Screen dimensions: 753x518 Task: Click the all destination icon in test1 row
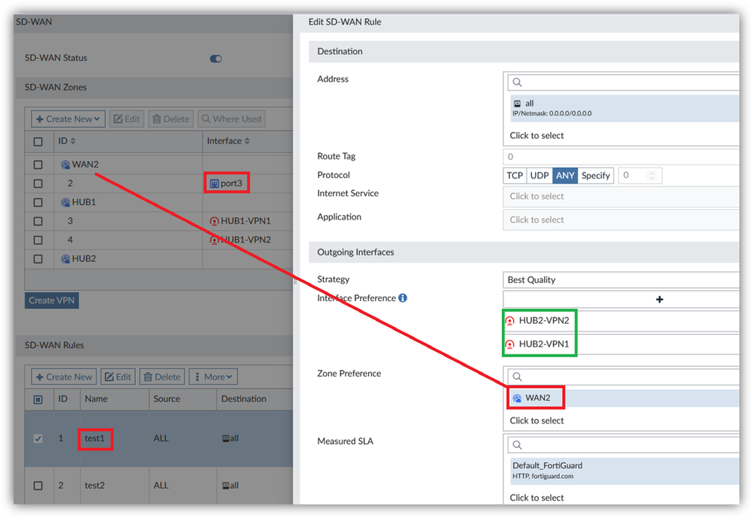coord(226,439)
